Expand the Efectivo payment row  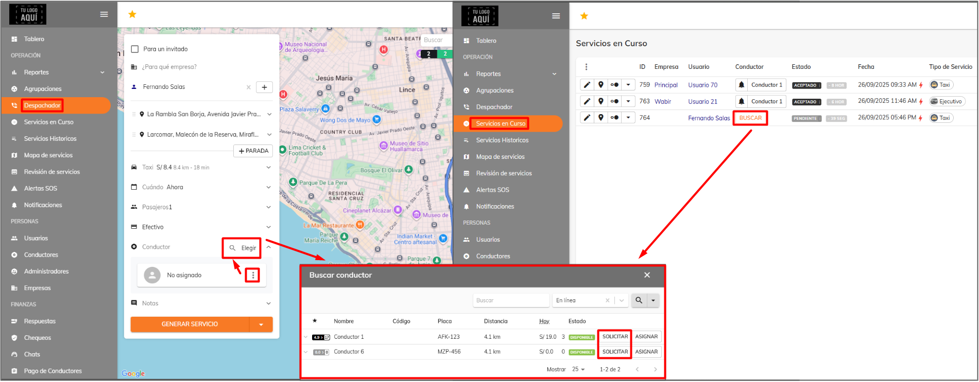268,227
